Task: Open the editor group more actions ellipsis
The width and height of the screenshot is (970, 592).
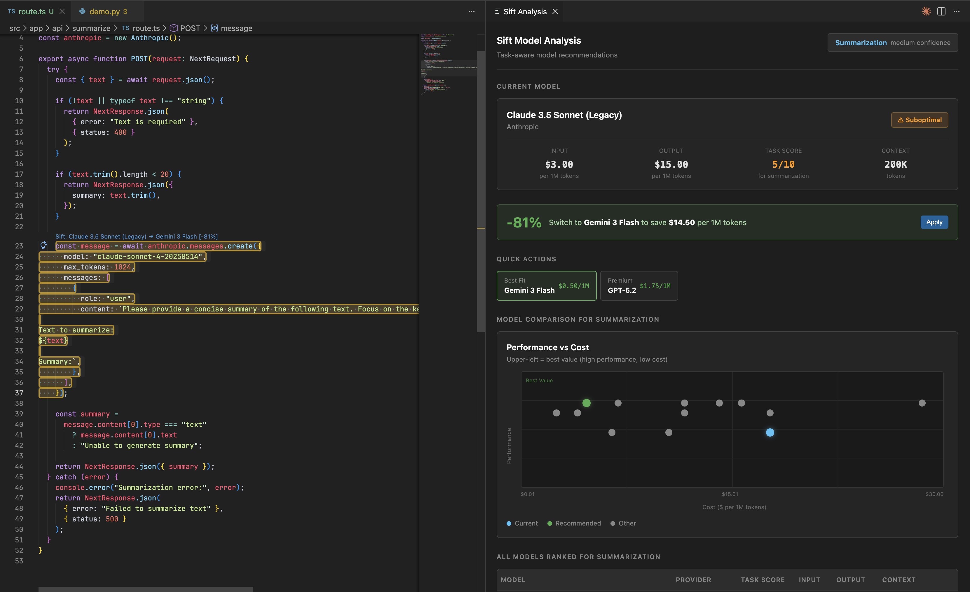Action: point(471,11)
